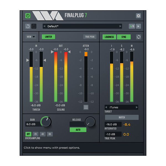Click the right IN threshold triangle marker
Viewport: 166px width, 166px height.
(x=45, y=60)
